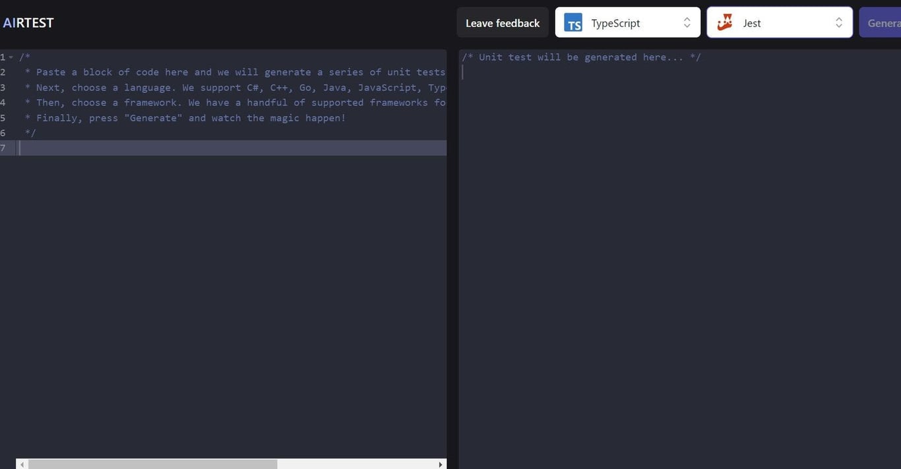Click the line number 7 in the gutter
Image resolution: width=901 pixels, height=469 pixels.
click(x=3, y=148)
